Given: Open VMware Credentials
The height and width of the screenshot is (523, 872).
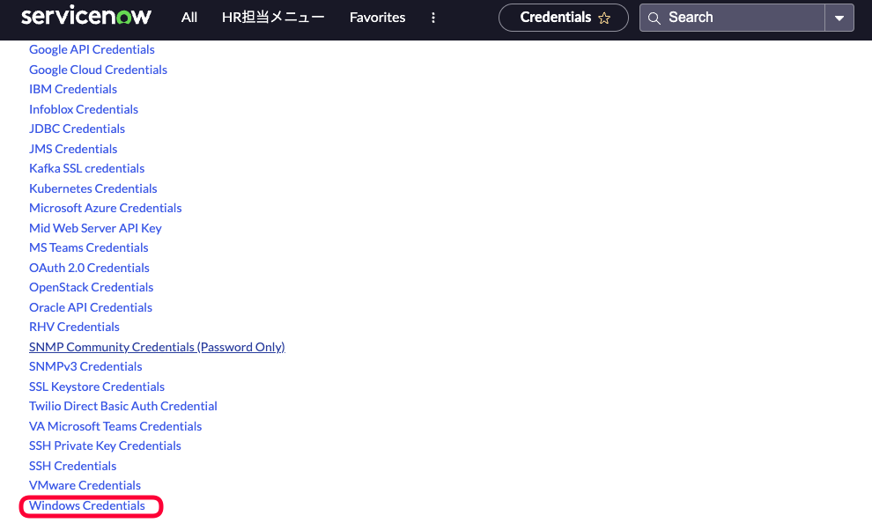Looking at the screenshot, I should [85, 484].
